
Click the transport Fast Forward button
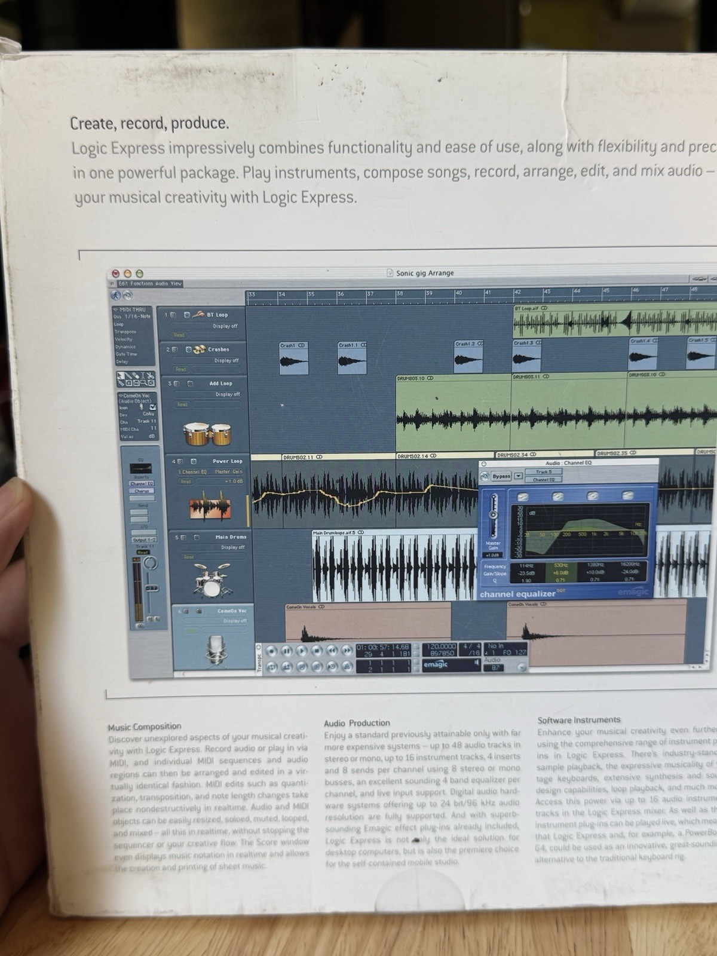click(347, 651)
